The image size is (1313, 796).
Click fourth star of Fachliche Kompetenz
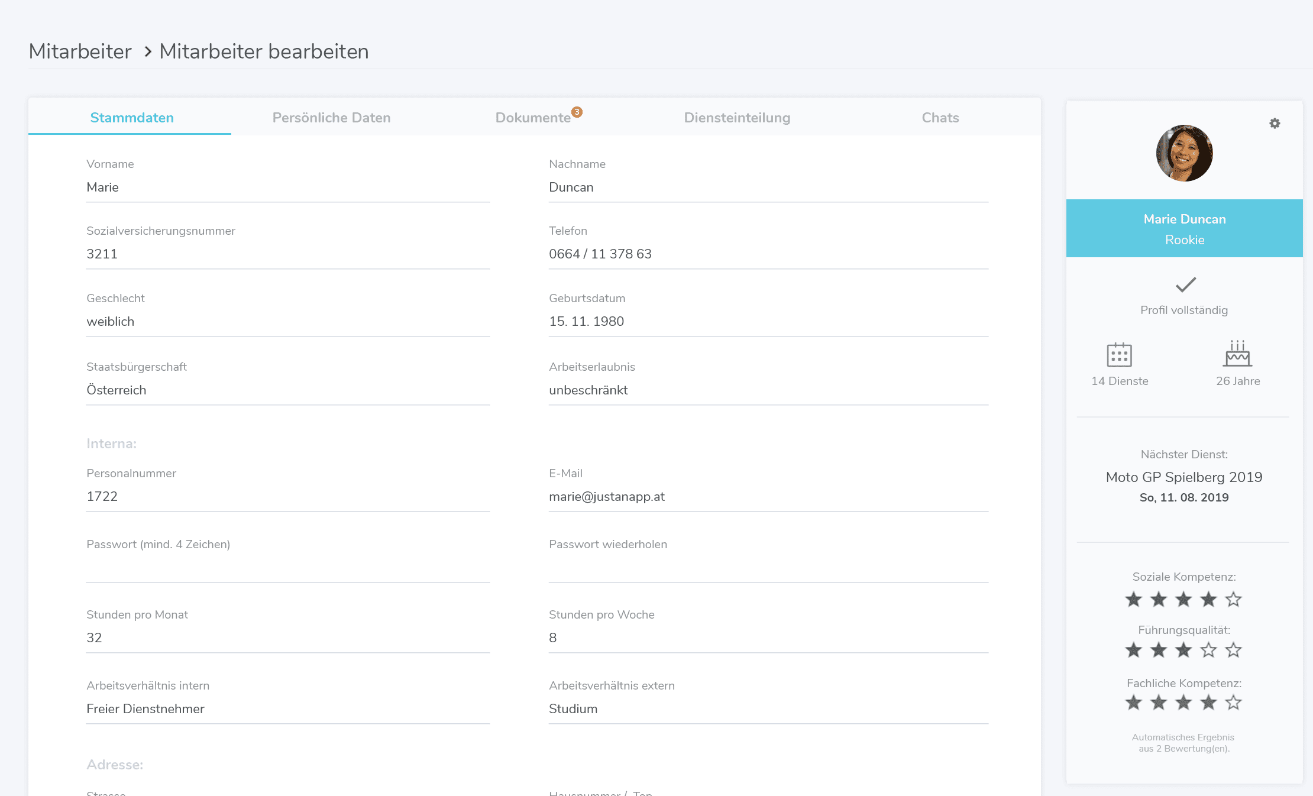pos(1208,702)
